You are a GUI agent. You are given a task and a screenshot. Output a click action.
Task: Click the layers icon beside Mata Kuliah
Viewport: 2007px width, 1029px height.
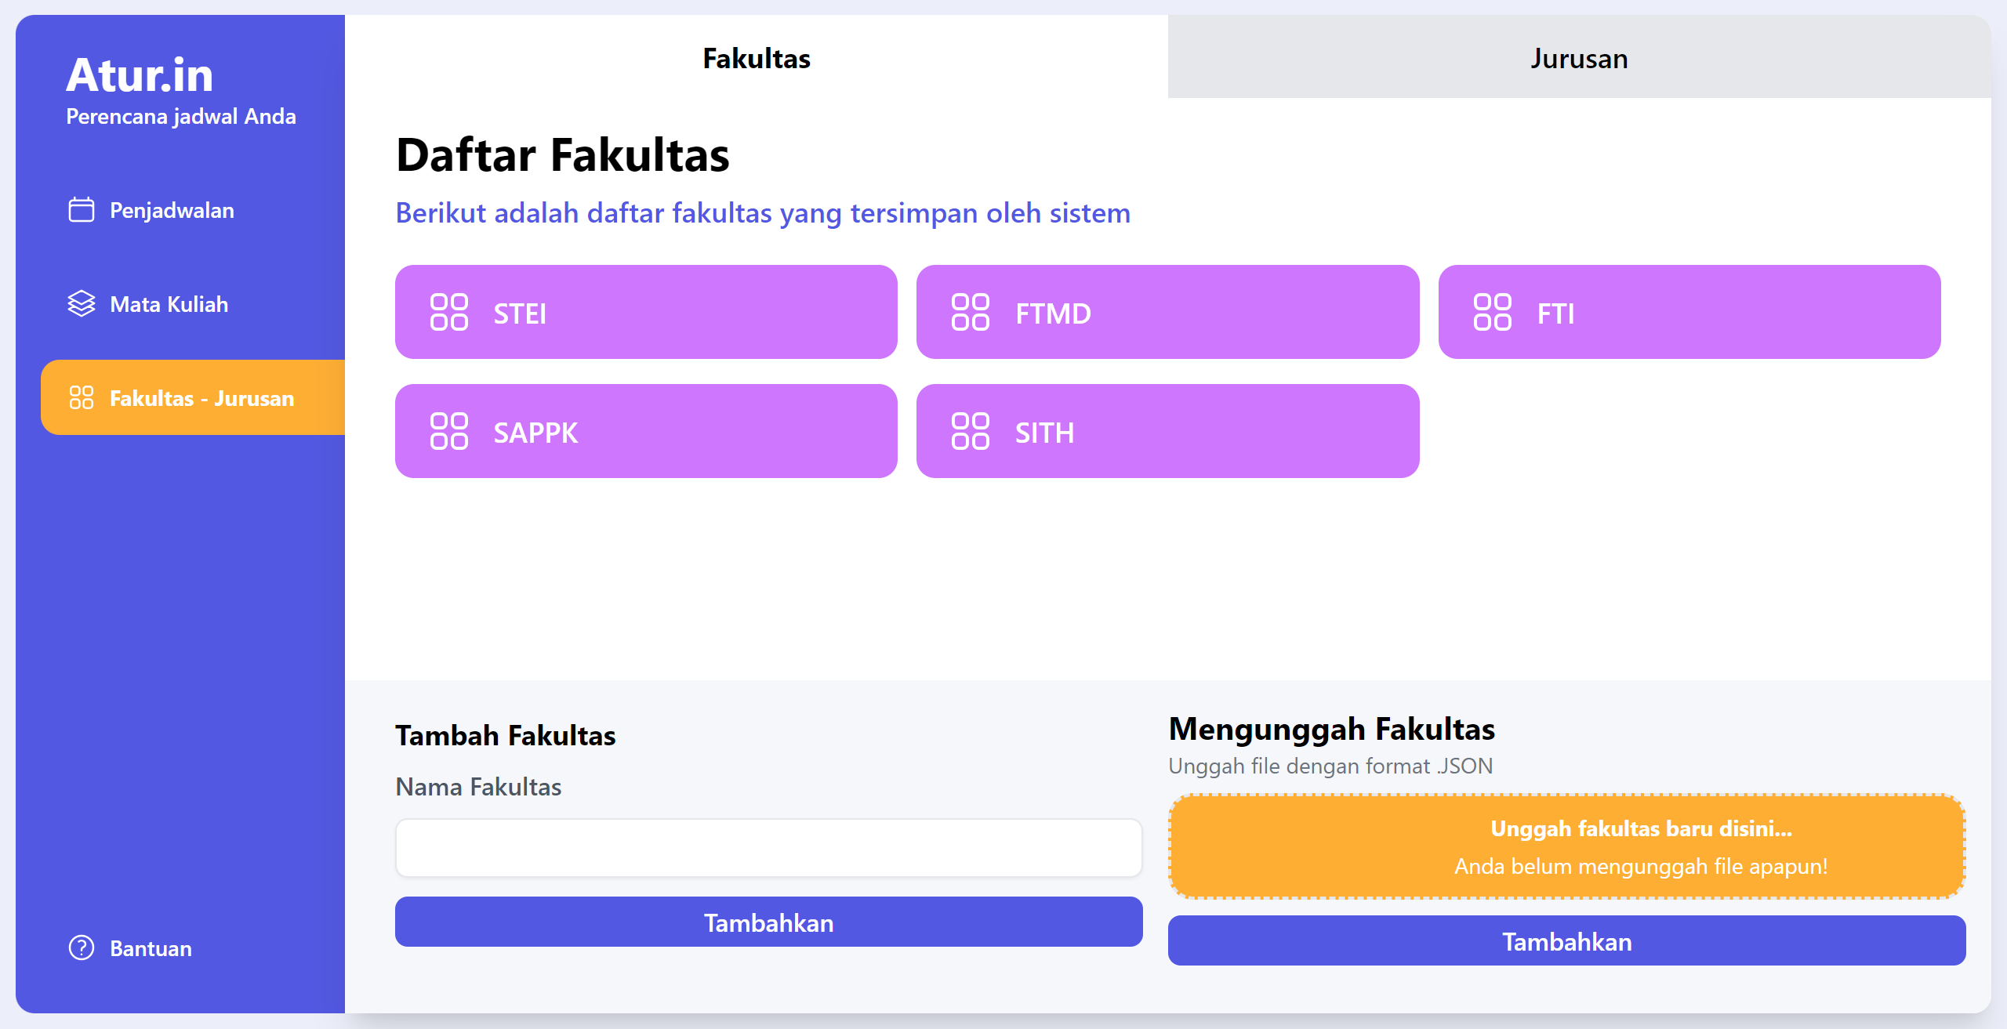[81, 304]
